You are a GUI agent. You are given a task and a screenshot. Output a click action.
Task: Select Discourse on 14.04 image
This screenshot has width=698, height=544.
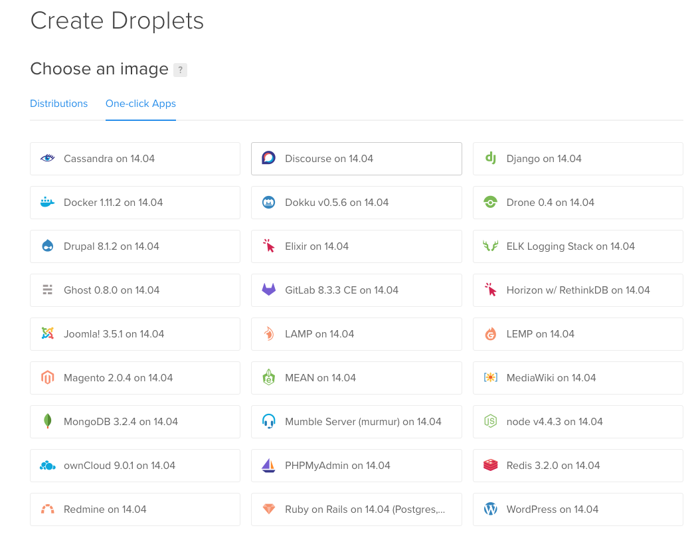click(357, 159)
